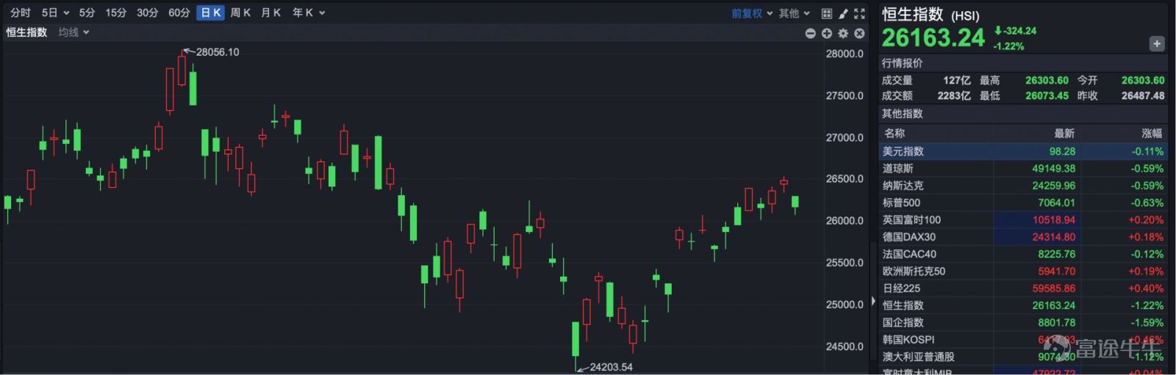Select the 韩国KOSPI row
The image size is (1176, 375).
click(x=1023, y=339)
